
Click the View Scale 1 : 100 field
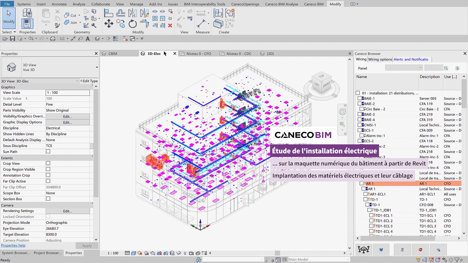tap(68, 93)
